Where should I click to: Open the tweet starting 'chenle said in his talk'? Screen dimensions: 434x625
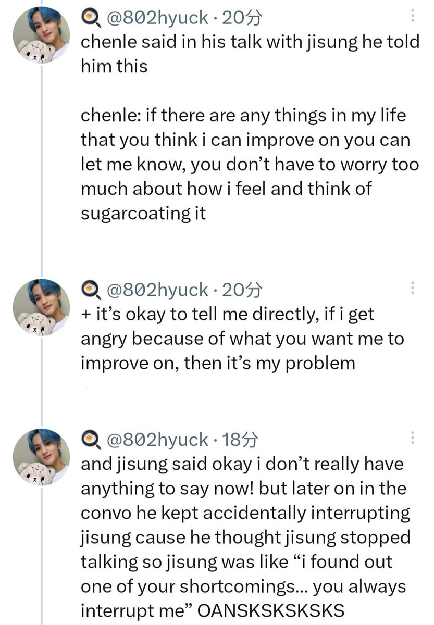(250, 127)
